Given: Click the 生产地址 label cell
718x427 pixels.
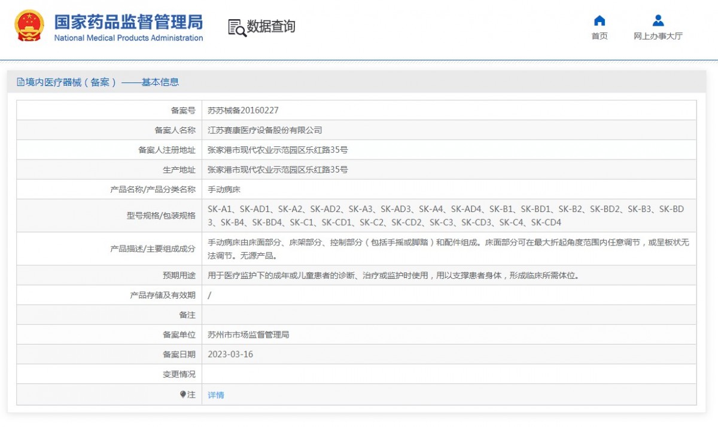Looking at the screenshot, I should pos(109,170).
